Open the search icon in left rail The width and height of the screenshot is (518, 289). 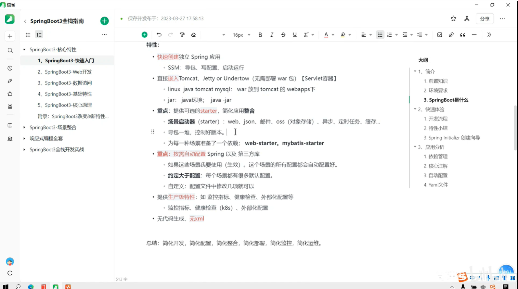pyautogui.click(x=10, y=50)
